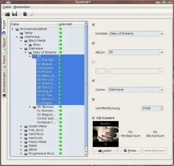Click the save floppy disk toolbar icon
This screenshot has width=174, height=166.
14,14
